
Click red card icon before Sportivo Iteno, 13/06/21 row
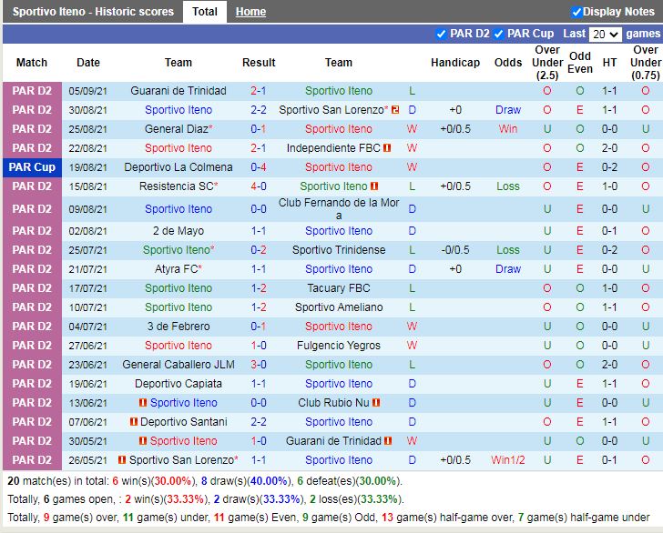pyautogui.click(x=143, y=403)
